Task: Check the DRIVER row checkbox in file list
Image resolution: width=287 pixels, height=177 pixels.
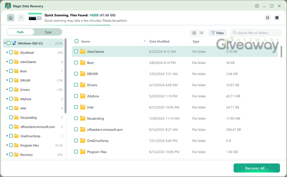Action: (76, 74)
